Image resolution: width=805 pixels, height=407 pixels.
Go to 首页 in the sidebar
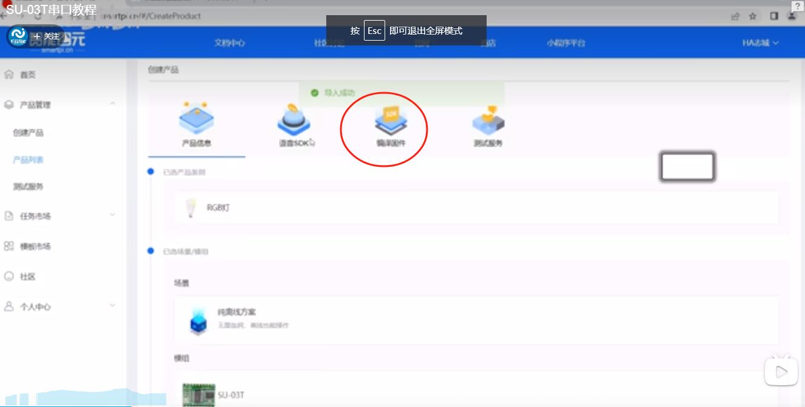coord(28,75)
